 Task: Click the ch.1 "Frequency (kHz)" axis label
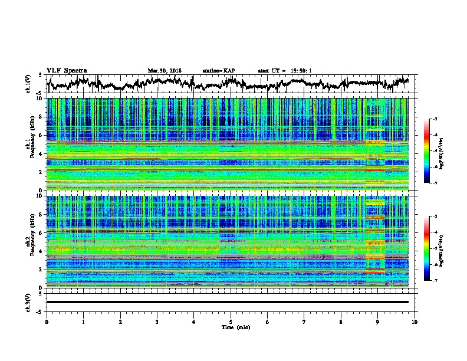click(32, 137)
